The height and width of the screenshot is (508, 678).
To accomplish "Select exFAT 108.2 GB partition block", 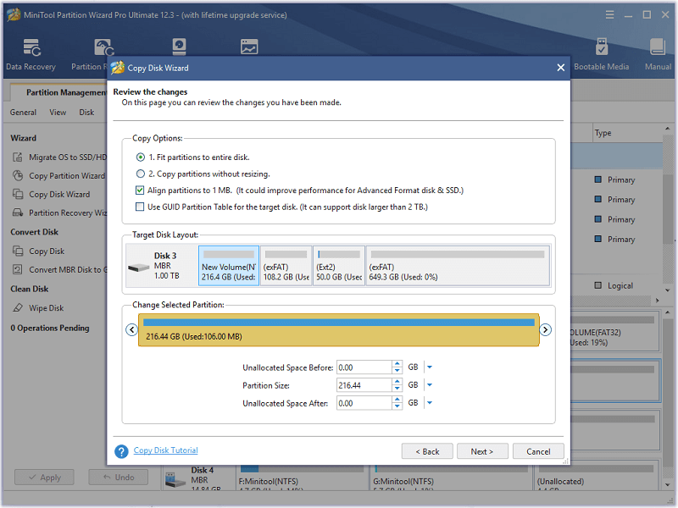I will (286, 266).
